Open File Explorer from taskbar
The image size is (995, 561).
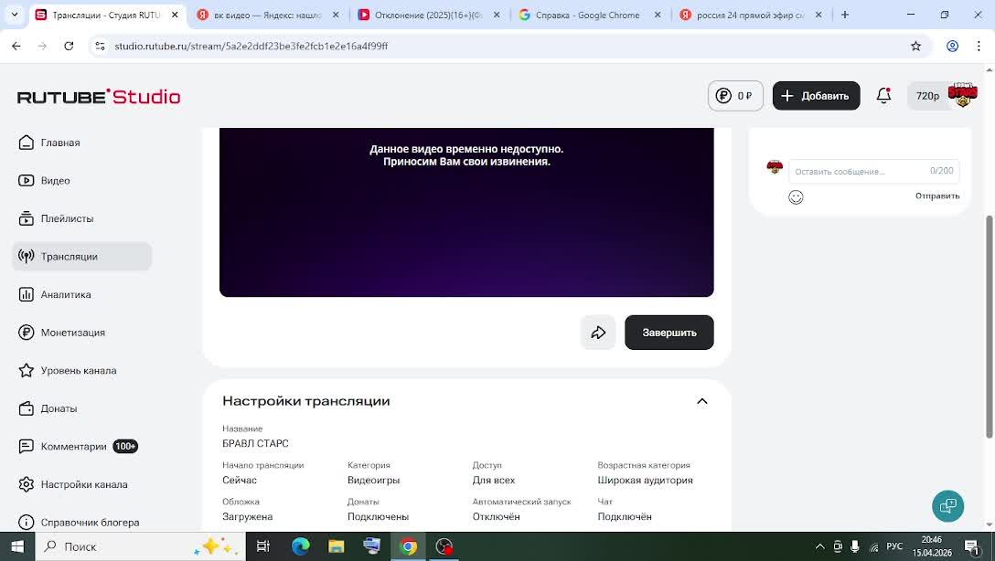[336, 546]
